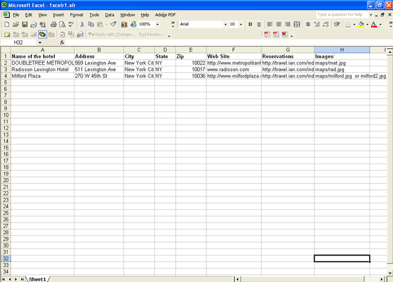Screen dimensions: 393x282
Task: Toggle Merge and Center
Action: 297,24
